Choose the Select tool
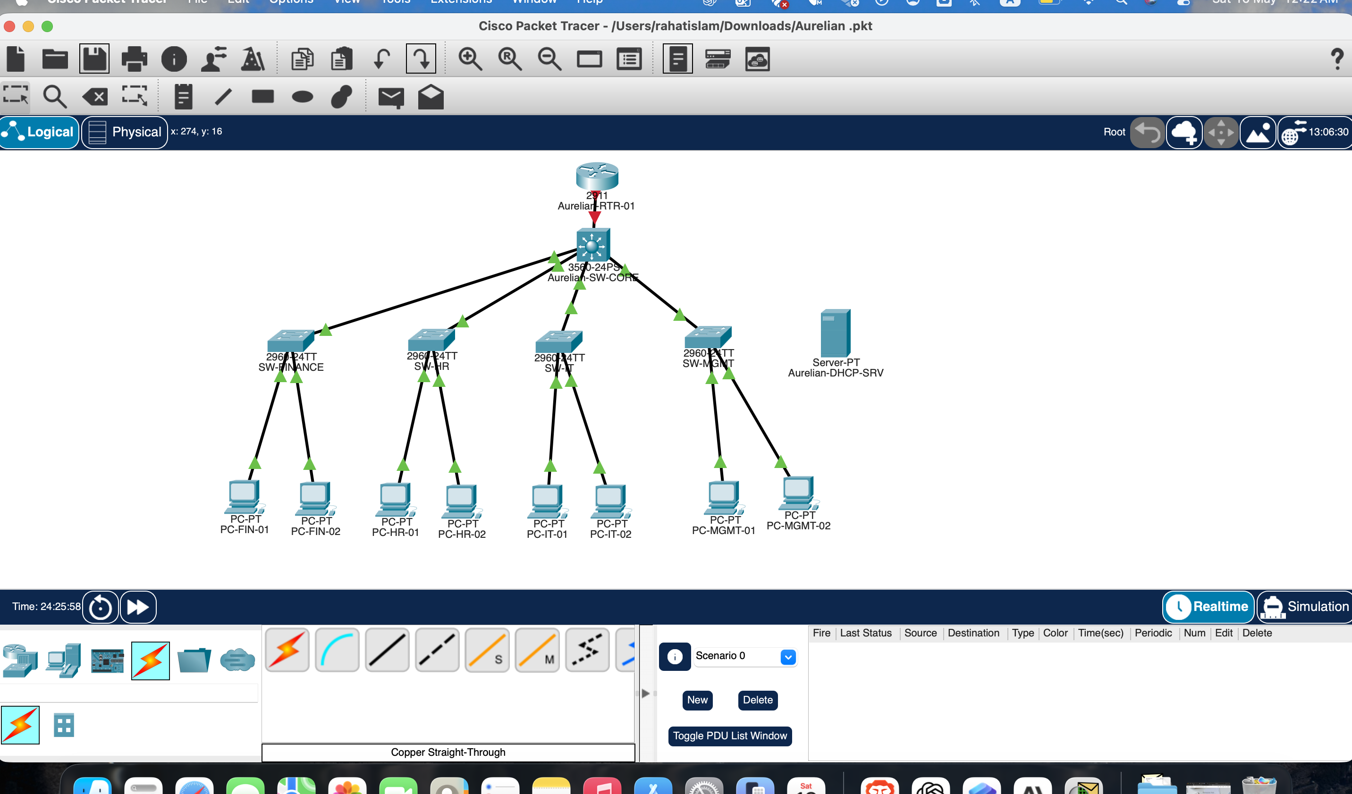The image size is (1352, 794). pyautogui.click(x=16, y=96)
